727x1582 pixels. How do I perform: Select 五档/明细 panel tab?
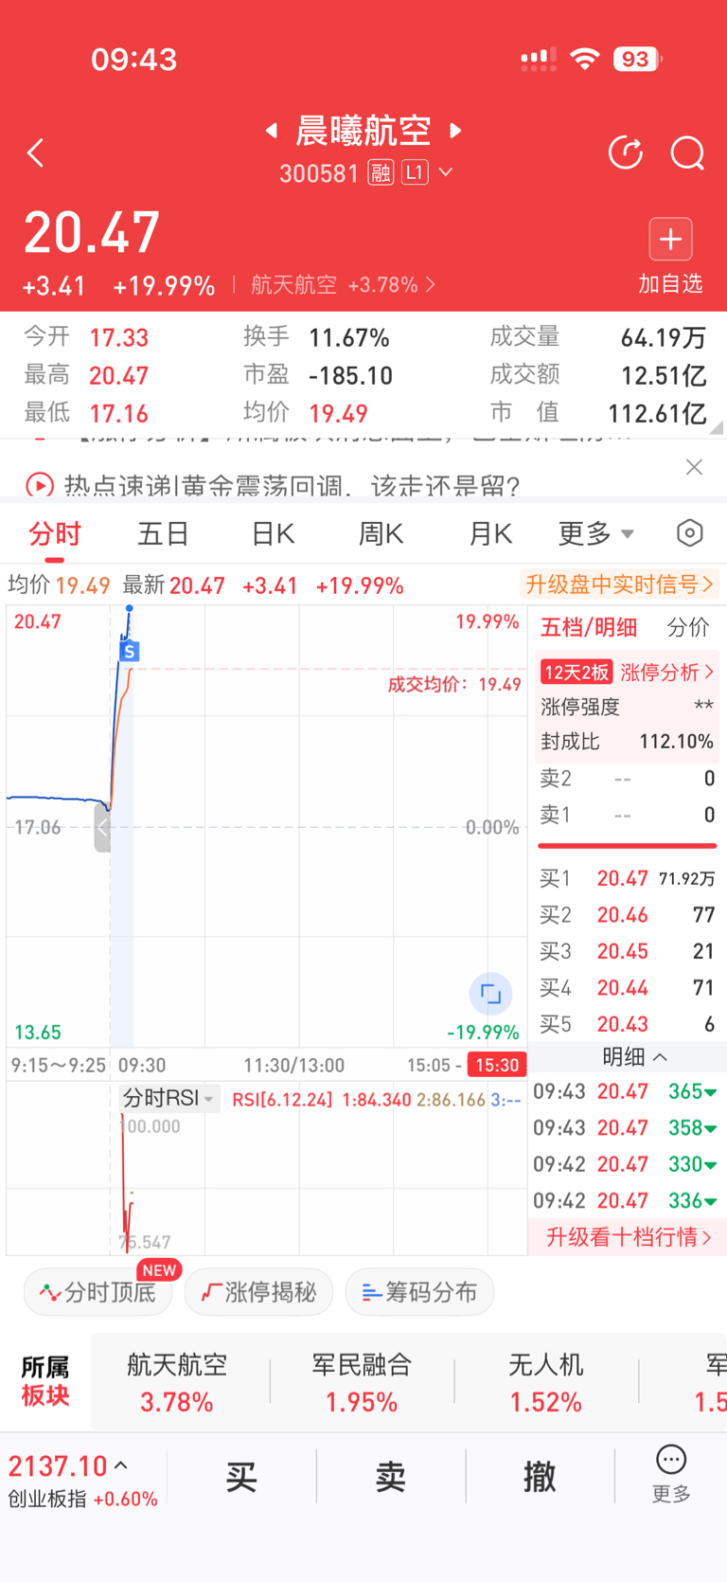pyautogui.click(x=588, y=627)
